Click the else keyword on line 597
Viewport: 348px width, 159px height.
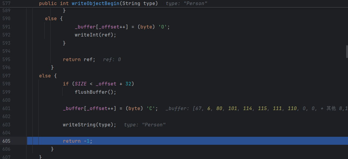point(45,76)
